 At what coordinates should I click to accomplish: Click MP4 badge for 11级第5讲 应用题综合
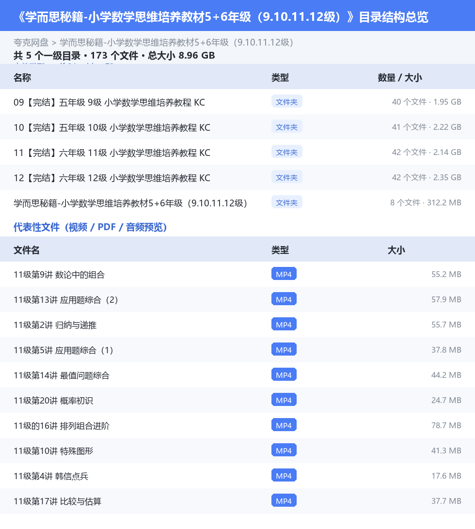pos(284,350)
